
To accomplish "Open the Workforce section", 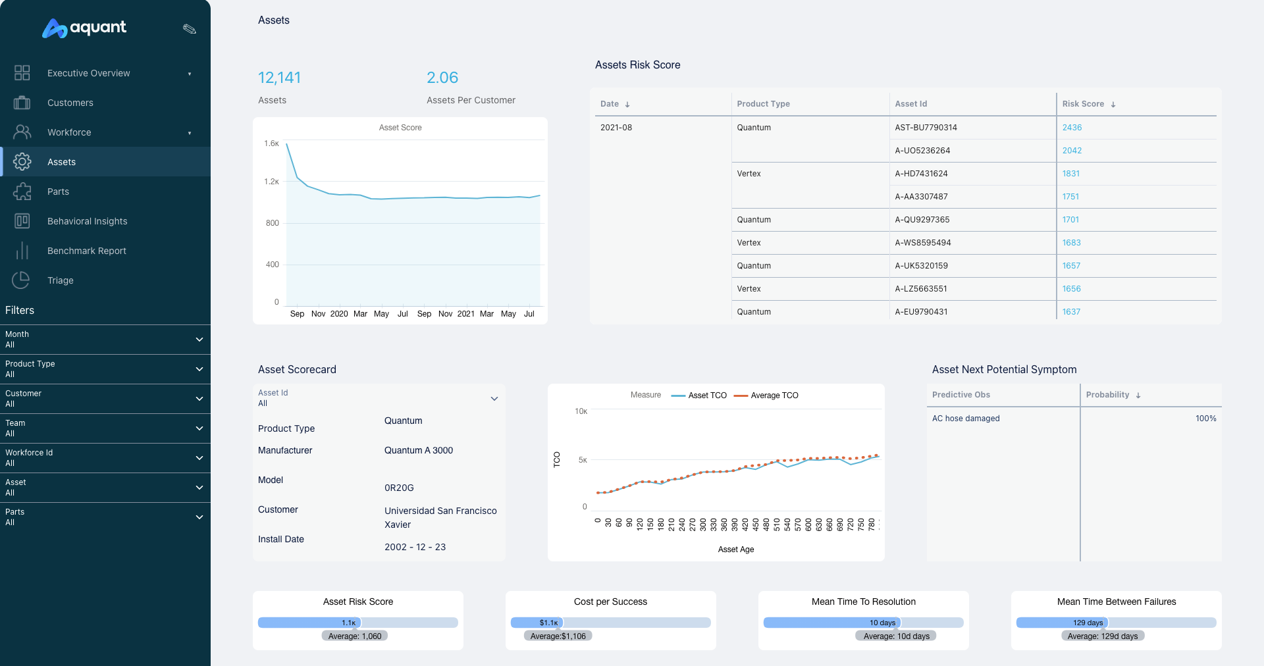I will (69, 132).
